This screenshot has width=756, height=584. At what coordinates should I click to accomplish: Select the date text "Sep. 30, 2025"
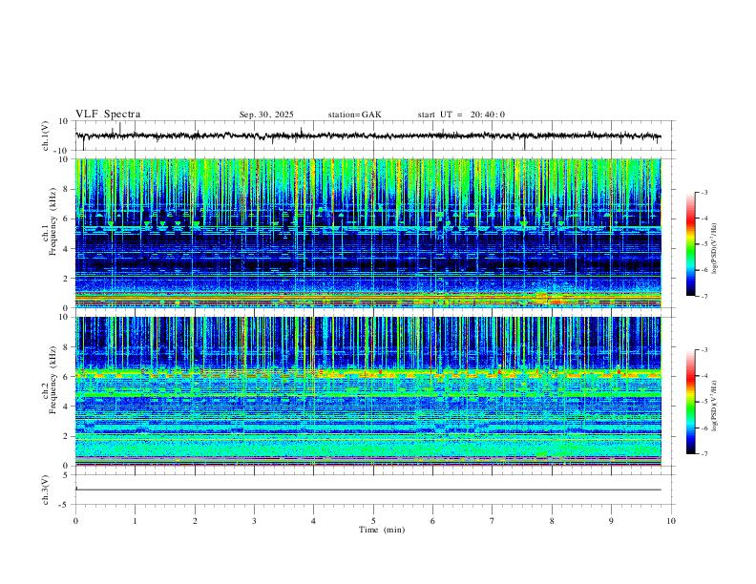tap(266, 115)
